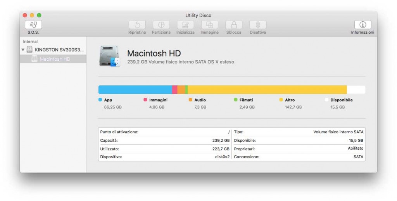
Task: Click the orange Audio segment of storage bar
Action: coord(181,90)
